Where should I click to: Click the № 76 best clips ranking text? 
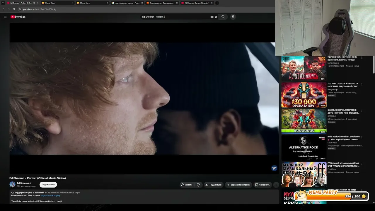(x=62, y=193)
